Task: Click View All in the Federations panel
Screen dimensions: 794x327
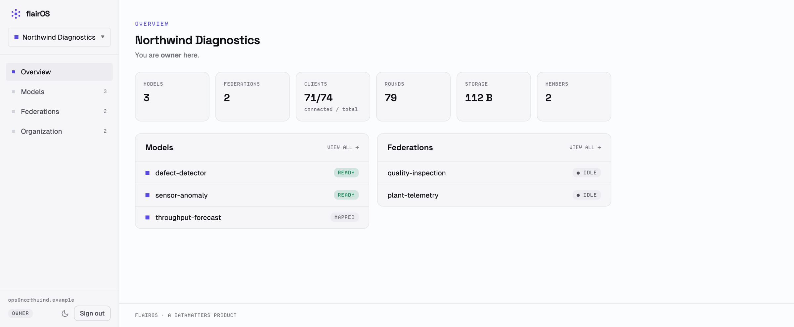Action: click(x=585, y=148)
